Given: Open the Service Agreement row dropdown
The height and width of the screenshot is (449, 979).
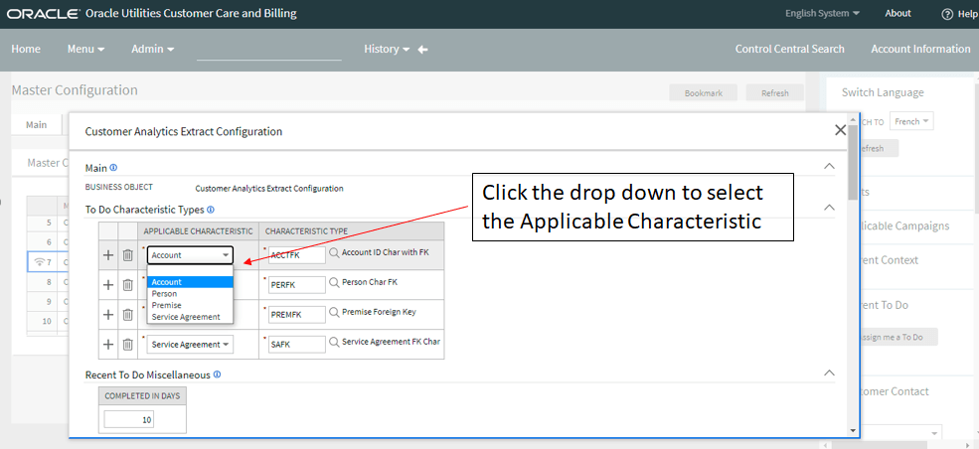Looking at the screenshot, I should coord(191,345).
